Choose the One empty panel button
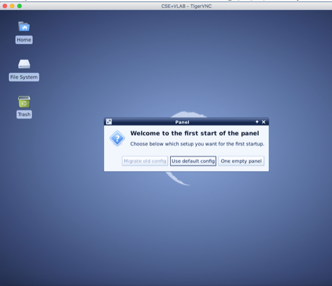The image size is (332, 286). coord(241,161)
